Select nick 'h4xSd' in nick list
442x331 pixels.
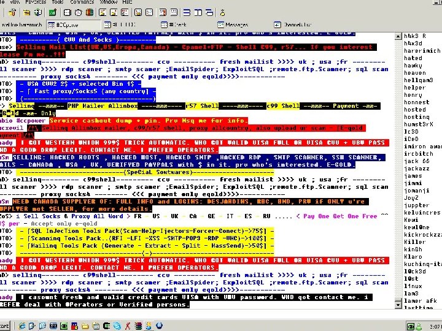point(413,44)
